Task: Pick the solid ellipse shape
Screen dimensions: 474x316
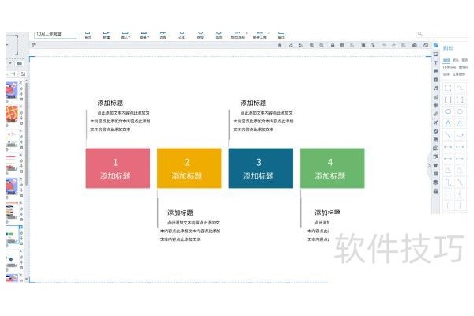Action: [x=448, y=111]
